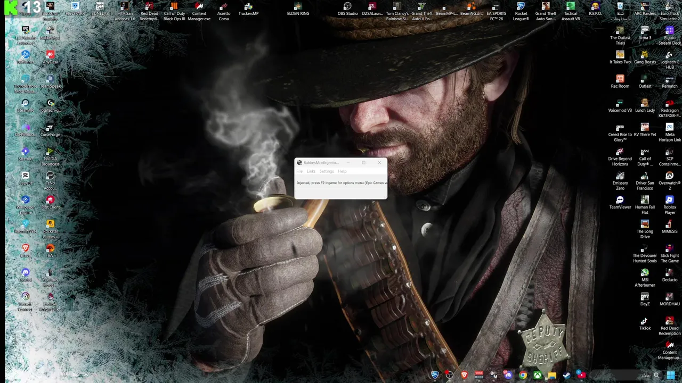Select the CapCut desktop icon
The width and height of the screenshot is (682, 383).
(x=25, y=178)
